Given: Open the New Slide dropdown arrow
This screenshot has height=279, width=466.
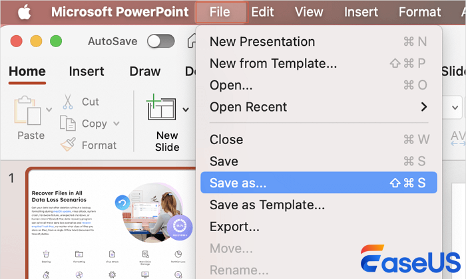Looking at the screenshot, I should 186,110.
